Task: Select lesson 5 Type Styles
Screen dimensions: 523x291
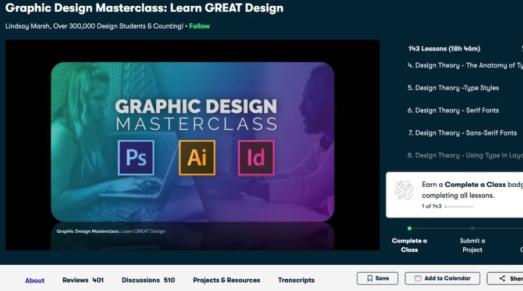Action: point(453,88)
